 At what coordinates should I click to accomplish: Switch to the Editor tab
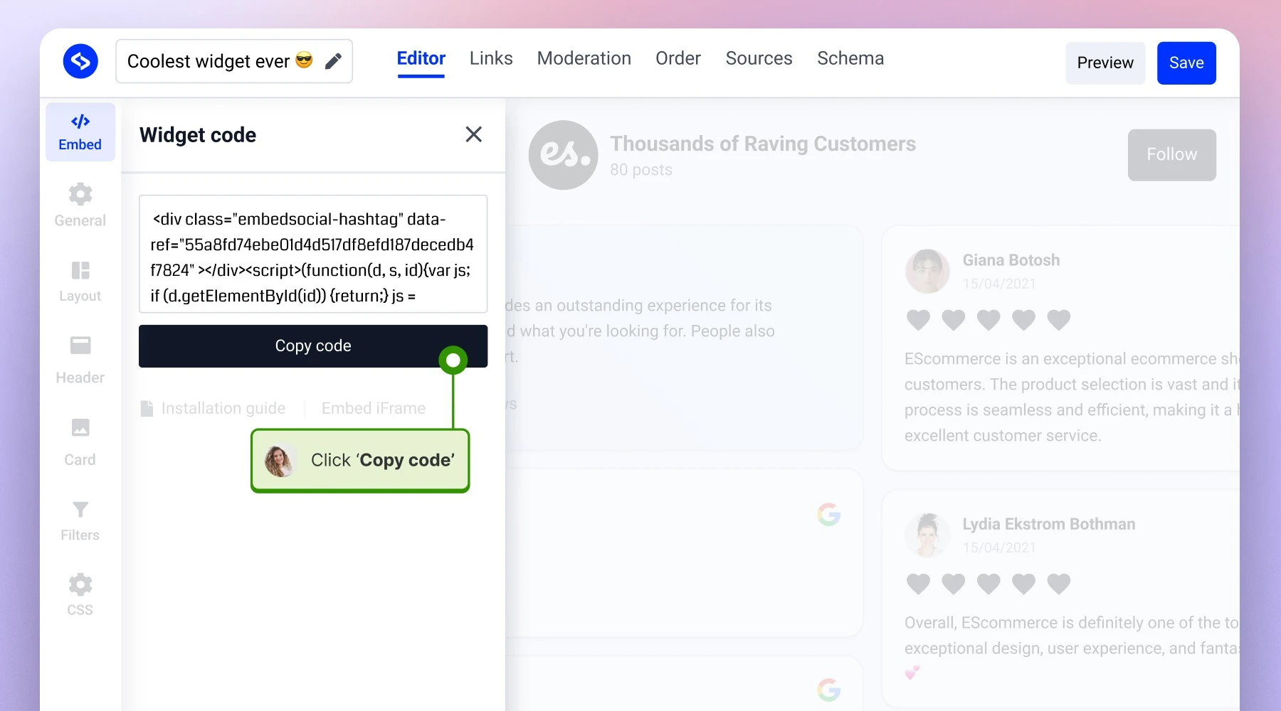click(421, 58)
